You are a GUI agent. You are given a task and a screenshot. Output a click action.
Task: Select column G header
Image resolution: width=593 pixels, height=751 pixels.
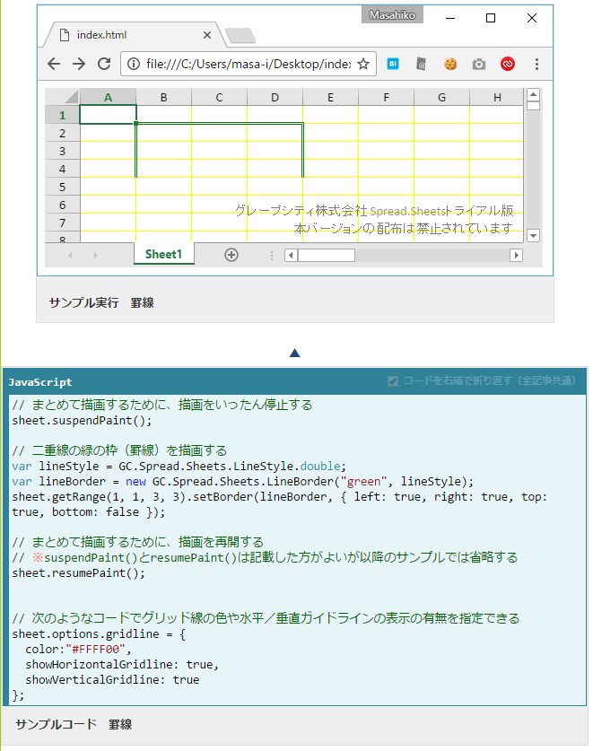click(441, 97)
